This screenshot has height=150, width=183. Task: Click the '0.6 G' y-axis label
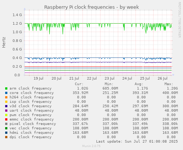17,49
